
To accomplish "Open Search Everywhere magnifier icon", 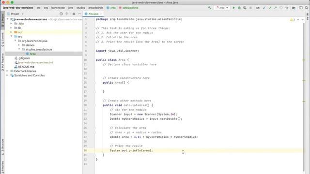I will 307,8.
